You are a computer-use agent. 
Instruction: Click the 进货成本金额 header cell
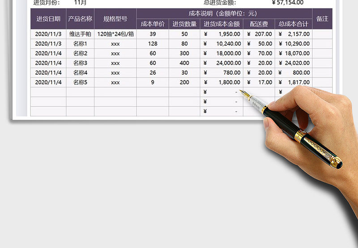(222, 24)
